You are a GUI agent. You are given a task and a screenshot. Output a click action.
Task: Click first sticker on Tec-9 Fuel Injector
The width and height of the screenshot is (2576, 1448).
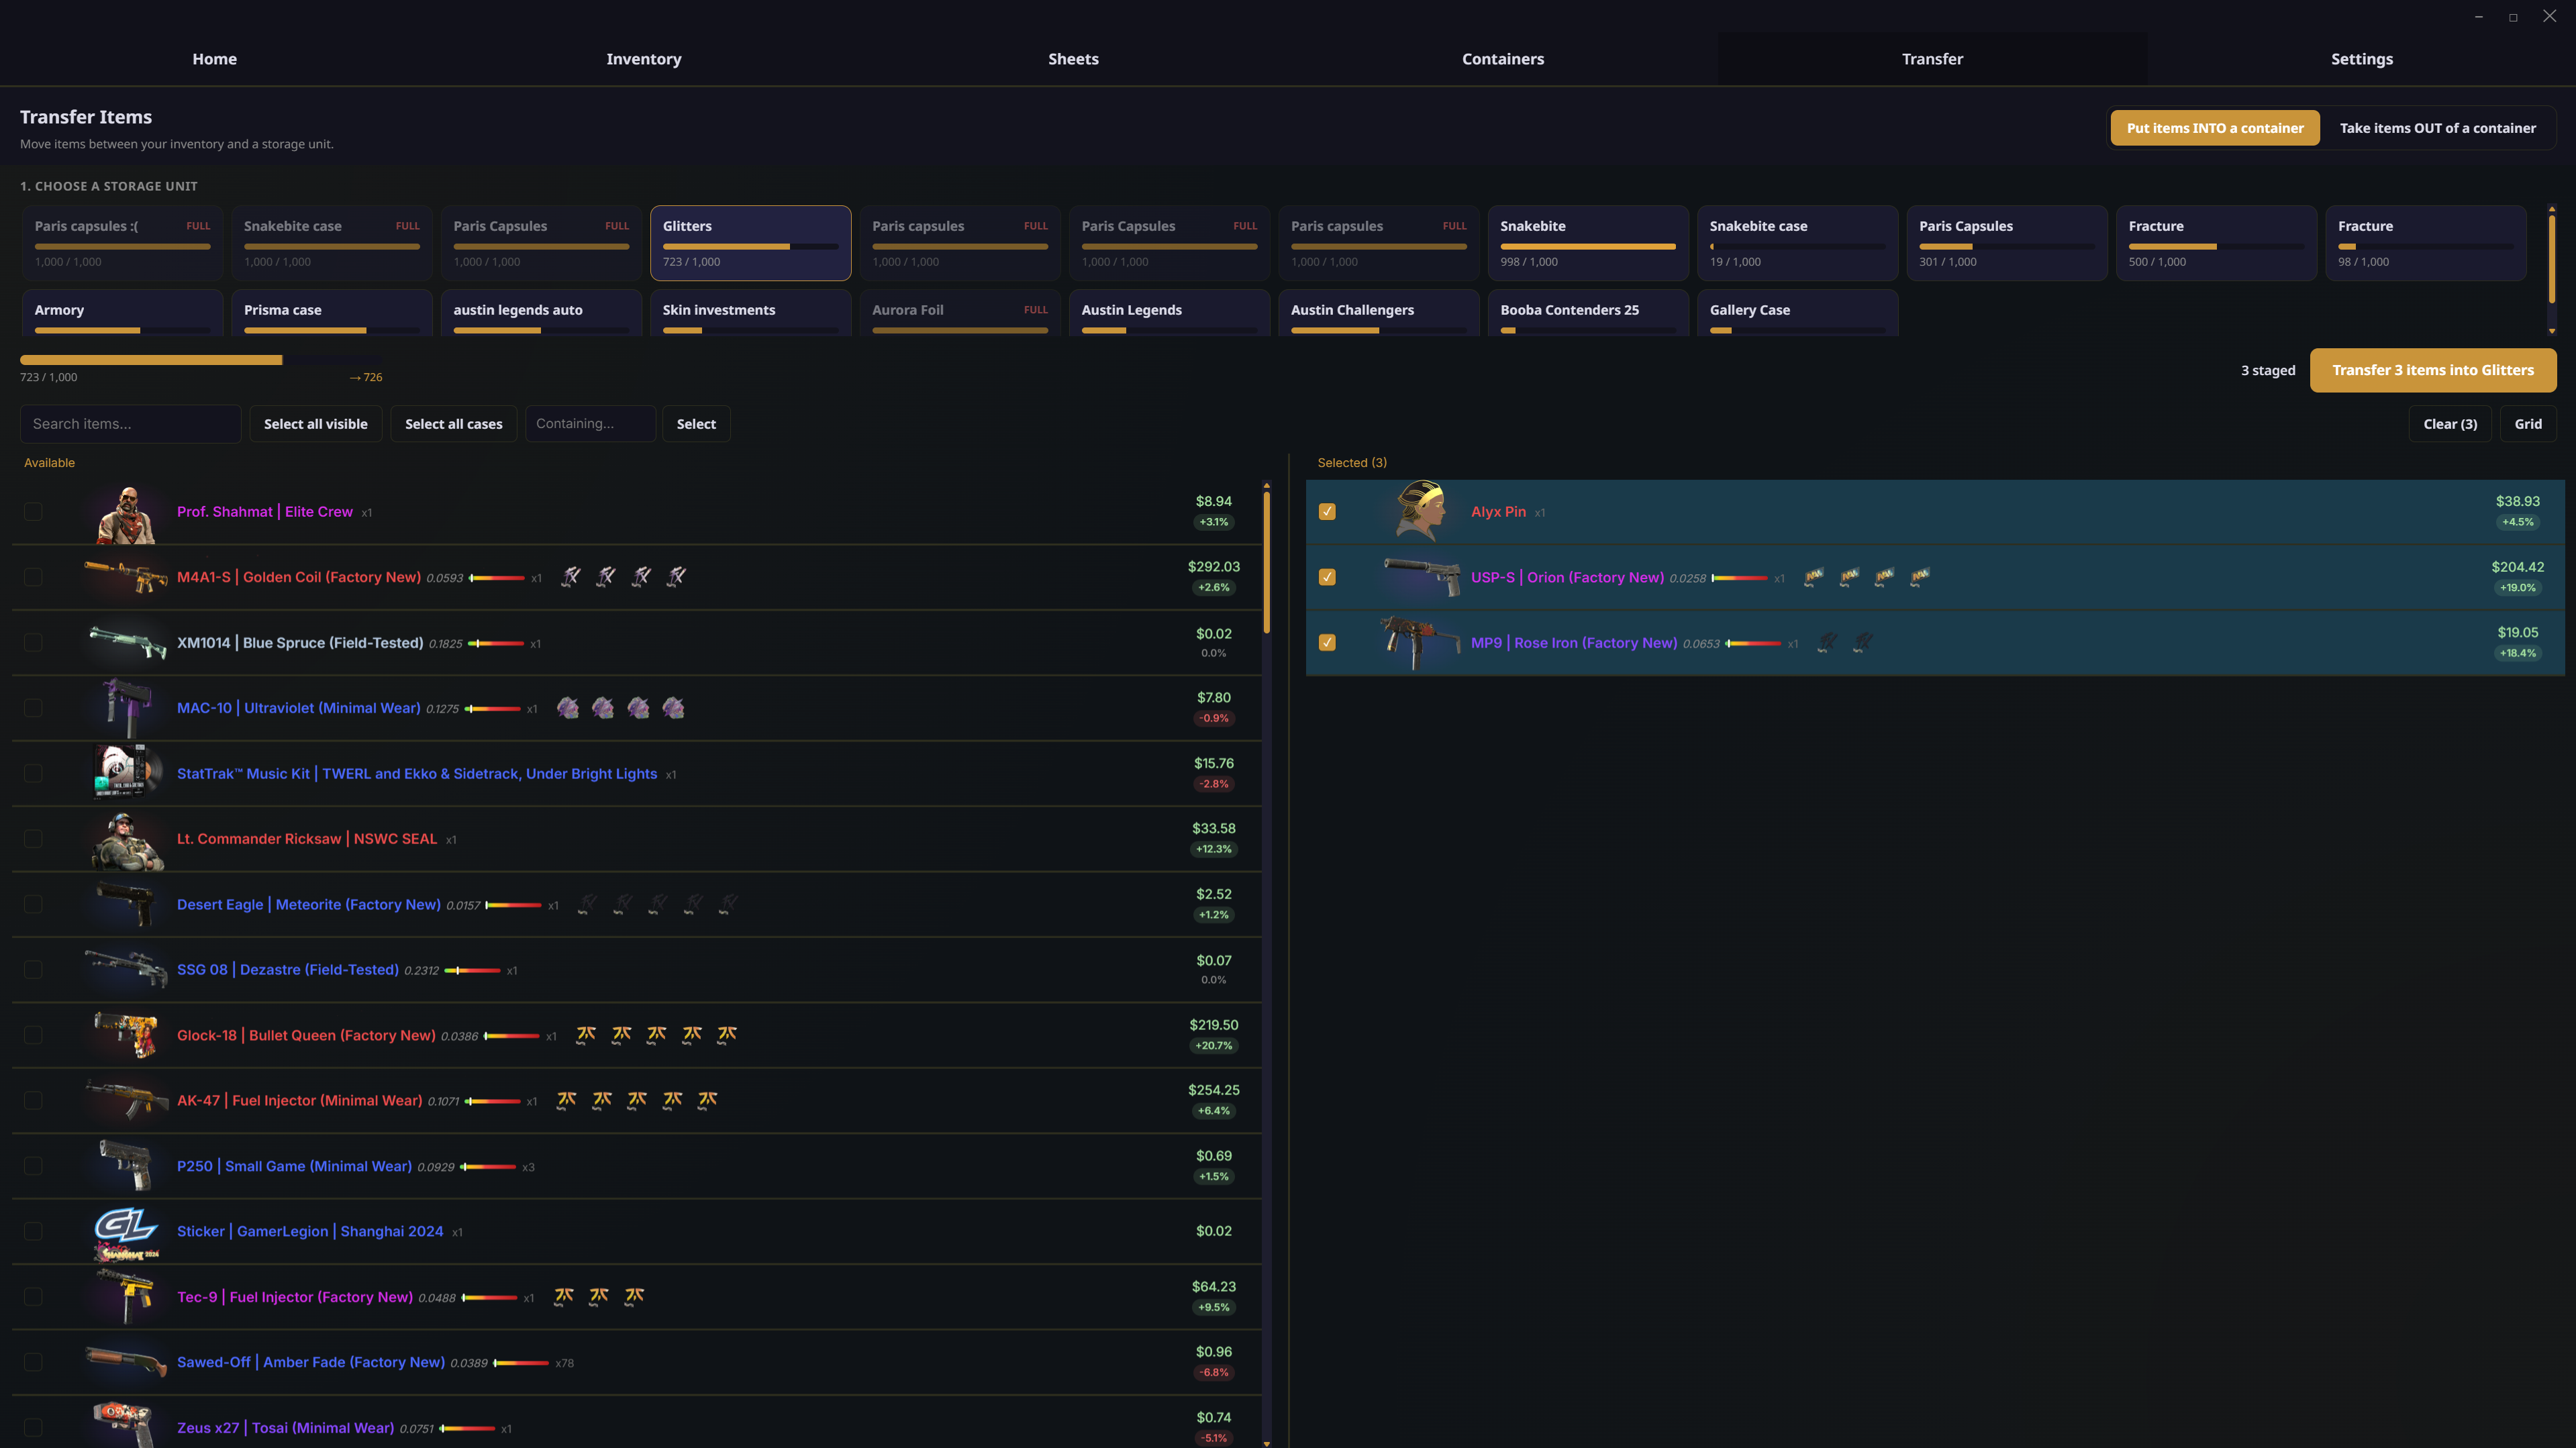(564, 1296)
